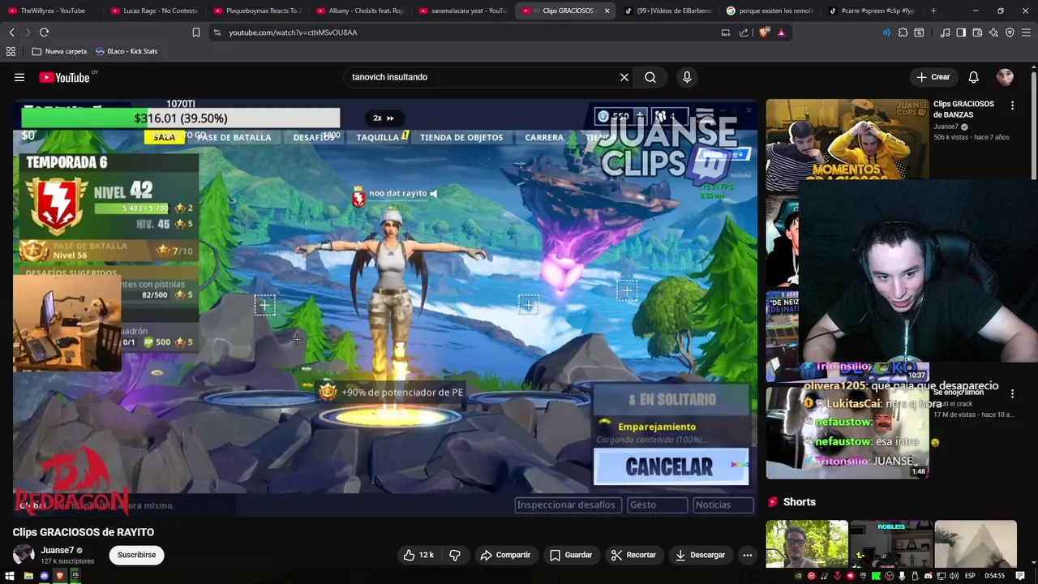Viewport: 1038px width, 584px height.
Task: Open the taskbar volume speaker
Action: tap(953, 576)
